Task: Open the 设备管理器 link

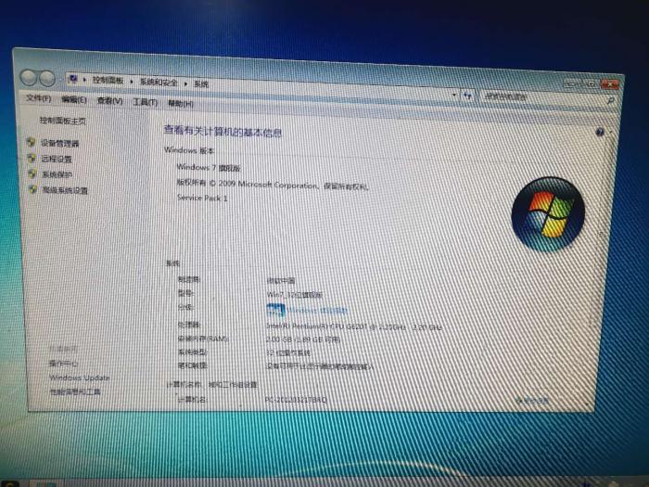Action: coord(59,143)
